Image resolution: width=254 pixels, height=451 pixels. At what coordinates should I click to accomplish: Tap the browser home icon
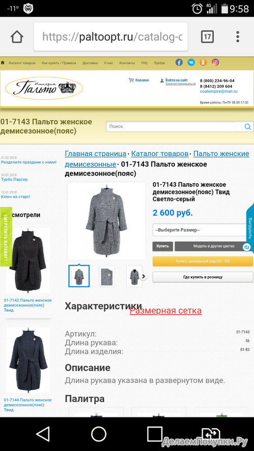click(17, 37)
